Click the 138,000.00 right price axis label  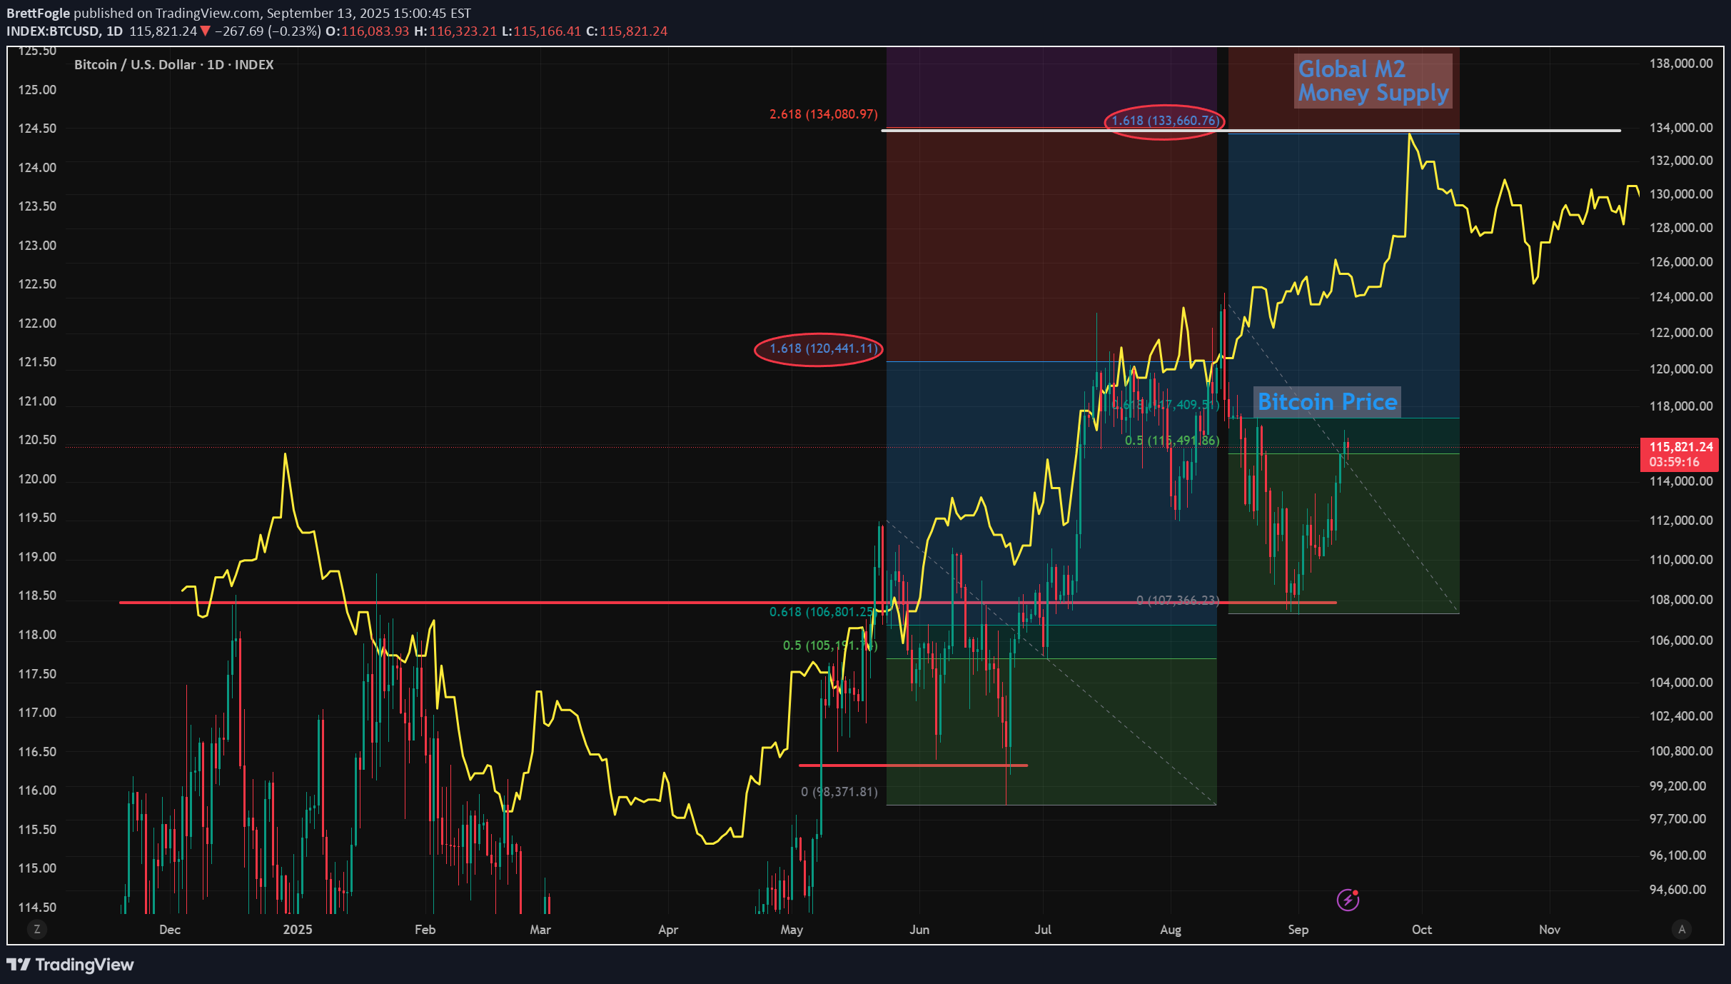[x=1681, y=64]
